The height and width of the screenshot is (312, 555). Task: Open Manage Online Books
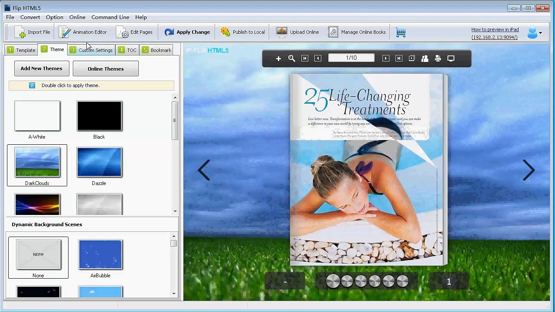pyautogui.click(x=357, y=32)
